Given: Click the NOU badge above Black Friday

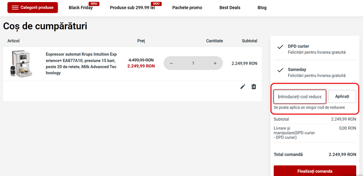Looking at the screenshot, I should pos(94,4).
